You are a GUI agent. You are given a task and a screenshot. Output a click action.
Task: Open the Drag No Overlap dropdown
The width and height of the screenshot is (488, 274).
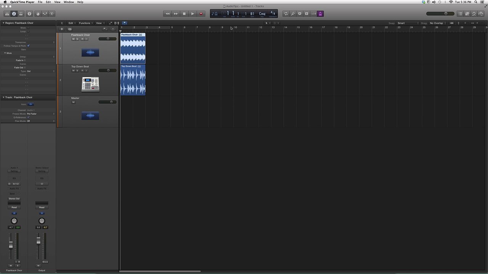coord(438,23)
